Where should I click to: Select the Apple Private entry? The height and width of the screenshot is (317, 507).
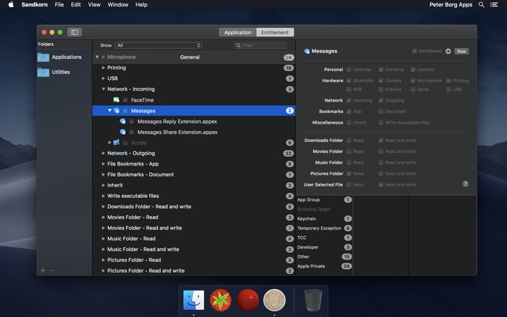tap(324, 266)
